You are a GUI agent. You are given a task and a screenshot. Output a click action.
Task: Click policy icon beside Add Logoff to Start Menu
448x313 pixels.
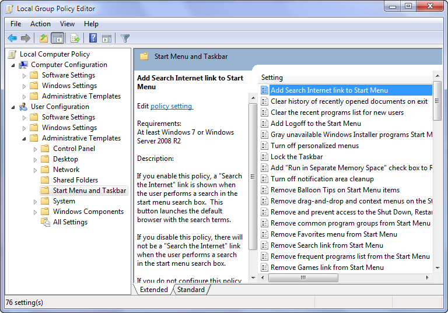coord(265,124)
